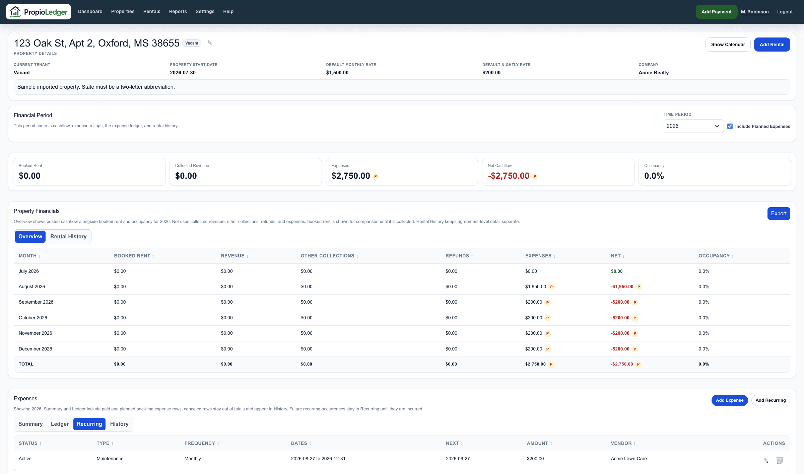The image size is (804, 474).
Task: Open Reports navigation item
Action: 178,12
